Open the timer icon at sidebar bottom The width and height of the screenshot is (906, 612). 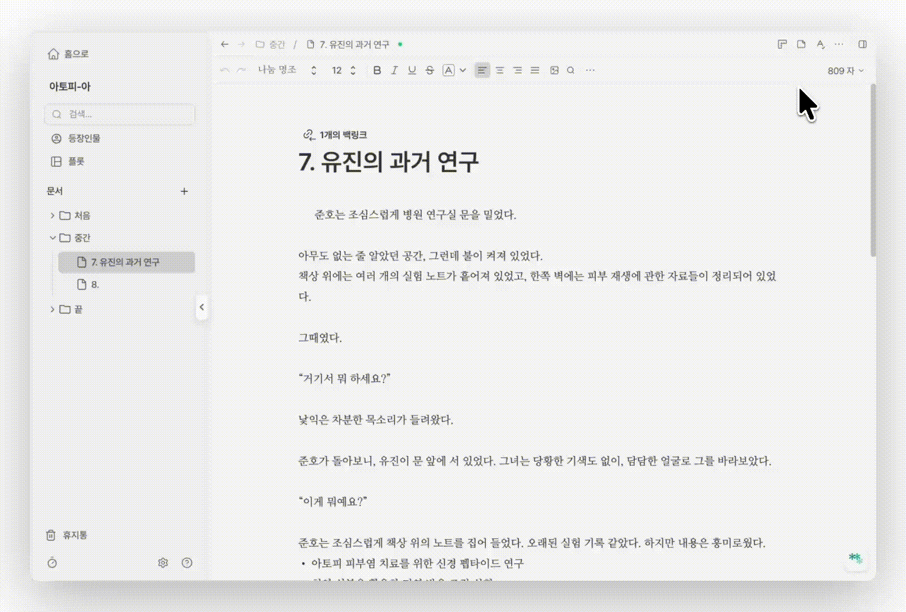click(52, 563)
